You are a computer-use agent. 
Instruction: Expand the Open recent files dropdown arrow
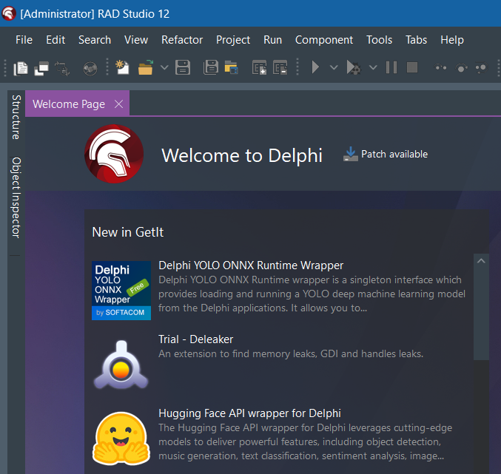(164, 67)
